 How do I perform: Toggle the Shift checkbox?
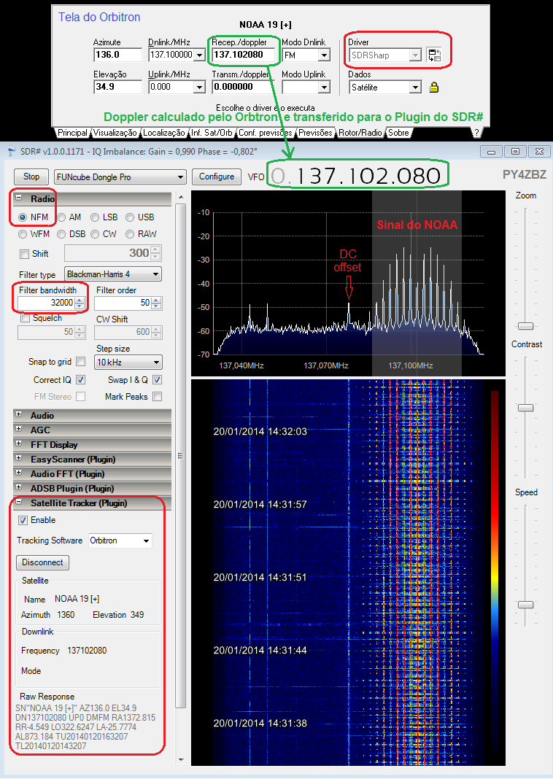24,254
